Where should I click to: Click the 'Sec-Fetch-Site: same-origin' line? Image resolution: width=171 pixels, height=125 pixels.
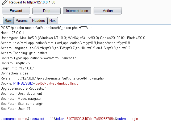point(22,104)
